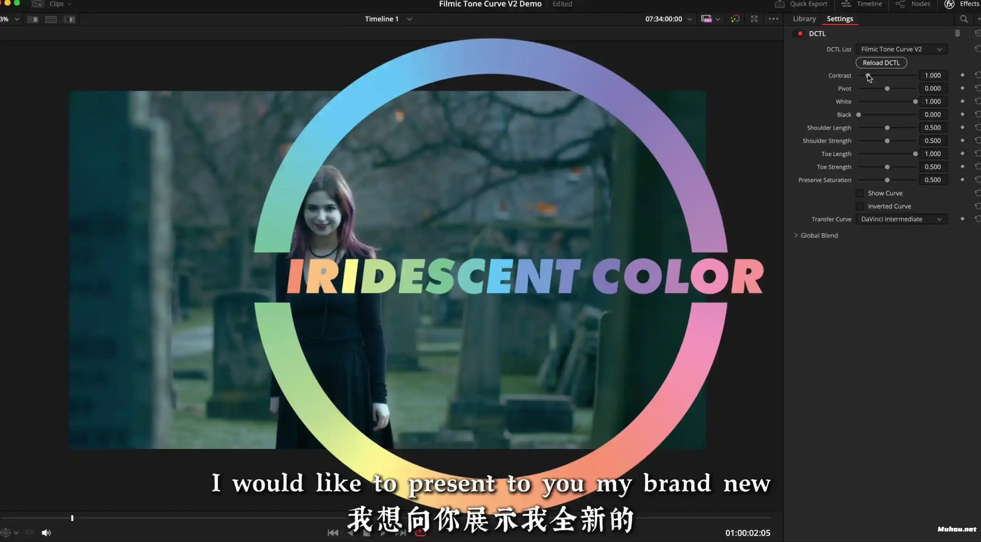
Task: Enable the Show Curve checkbox
Action: point(860,193)
